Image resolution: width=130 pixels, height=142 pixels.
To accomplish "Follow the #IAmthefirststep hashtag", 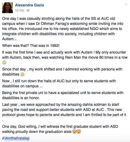I will tap(16, 138).
